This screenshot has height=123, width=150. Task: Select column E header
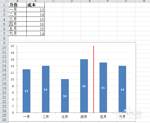90,1
